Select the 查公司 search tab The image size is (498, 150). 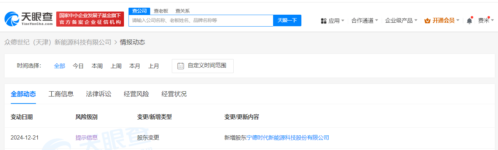(139, 11)
